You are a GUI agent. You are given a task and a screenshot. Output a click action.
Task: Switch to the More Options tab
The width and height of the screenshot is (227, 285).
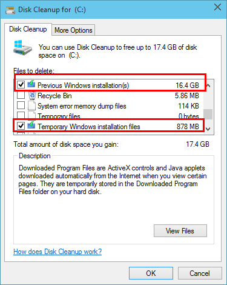tap(73, 30)
